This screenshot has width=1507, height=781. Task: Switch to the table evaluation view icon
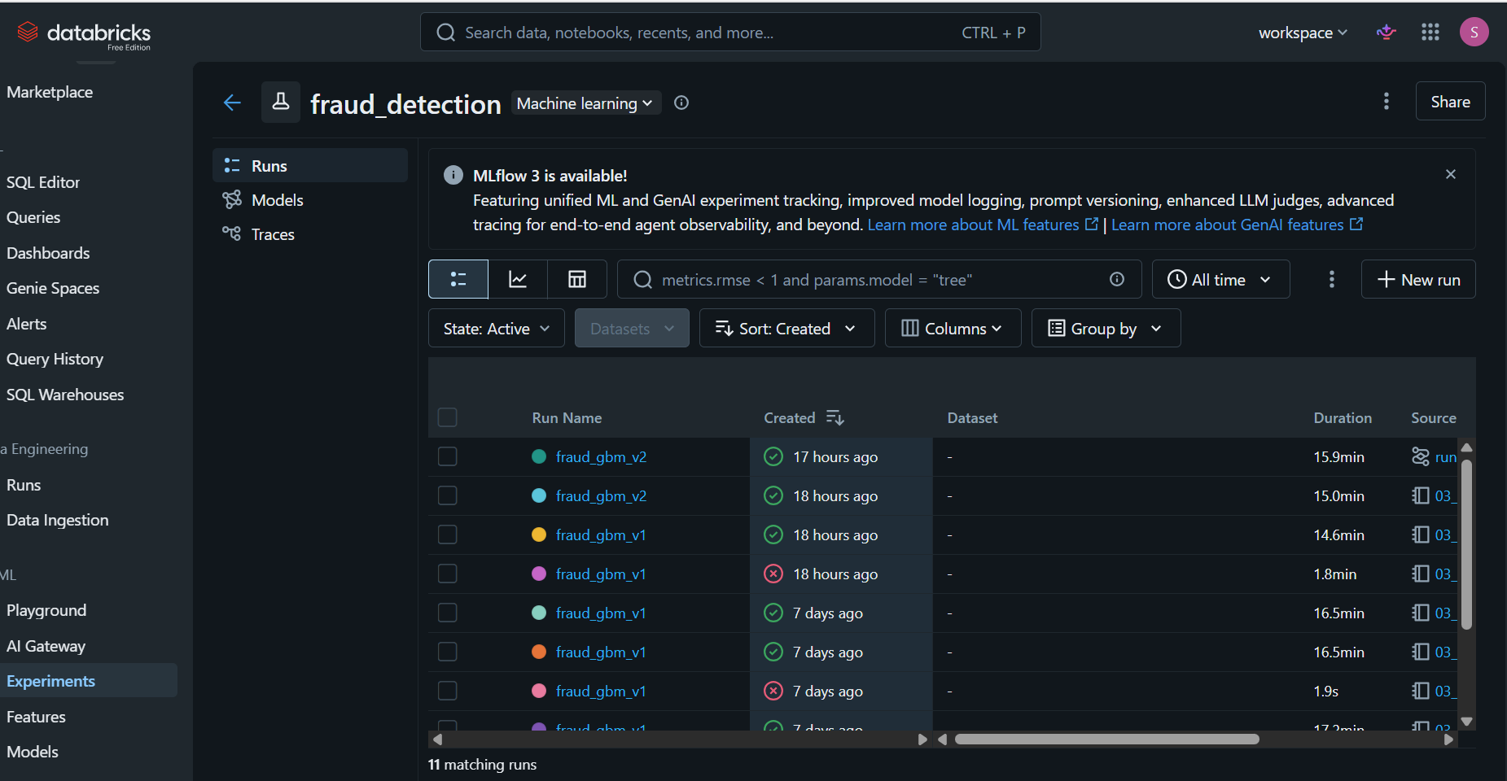point(577,279)
